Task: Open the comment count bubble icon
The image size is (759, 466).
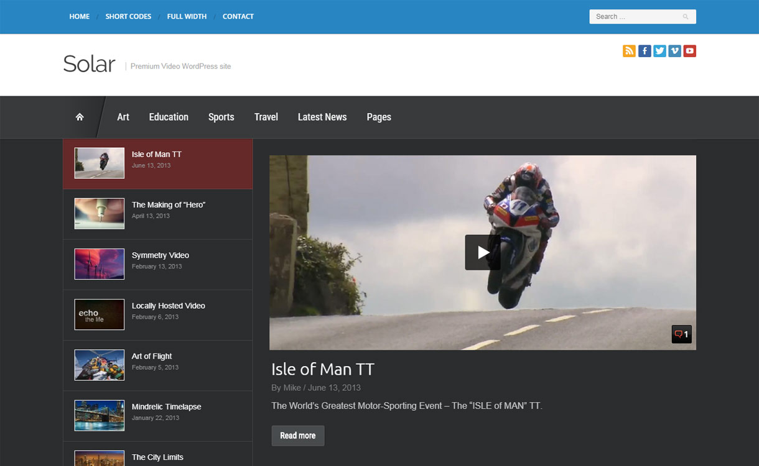Action: click(681, 334)
